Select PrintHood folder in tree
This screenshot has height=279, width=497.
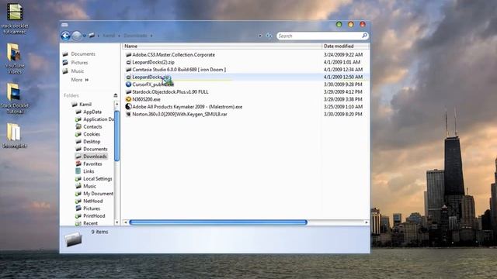point(94,216)
